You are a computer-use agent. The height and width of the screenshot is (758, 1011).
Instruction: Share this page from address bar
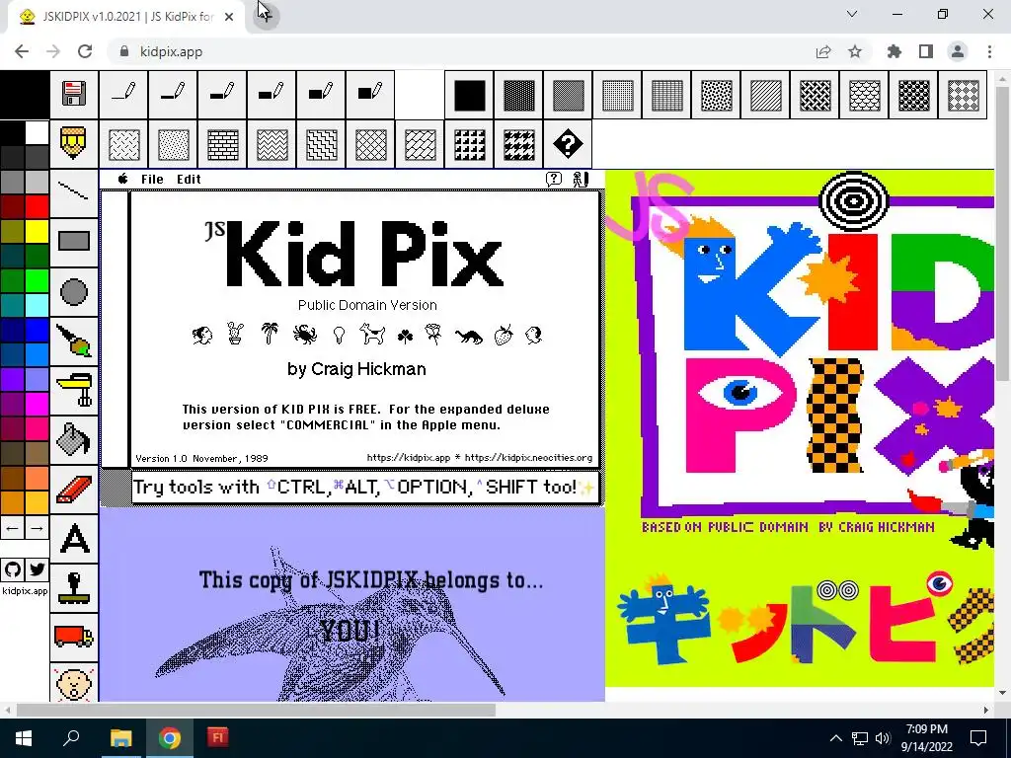823,51
